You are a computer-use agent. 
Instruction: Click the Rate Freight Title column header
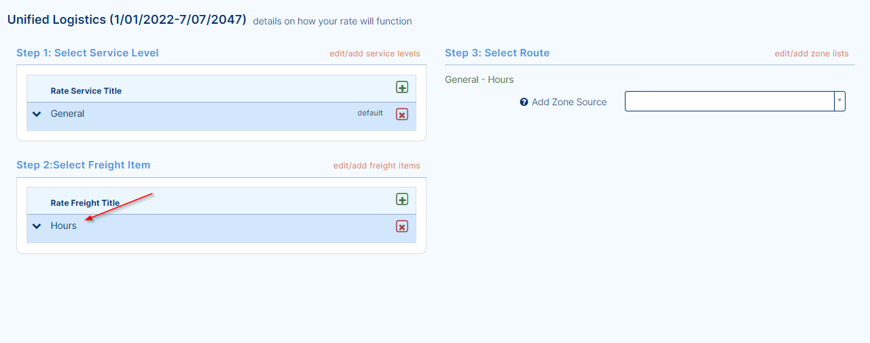tap(85, 203)
